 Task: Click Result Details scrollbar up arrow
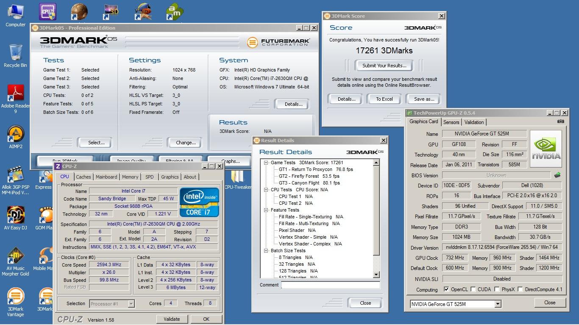coord(376,162)
